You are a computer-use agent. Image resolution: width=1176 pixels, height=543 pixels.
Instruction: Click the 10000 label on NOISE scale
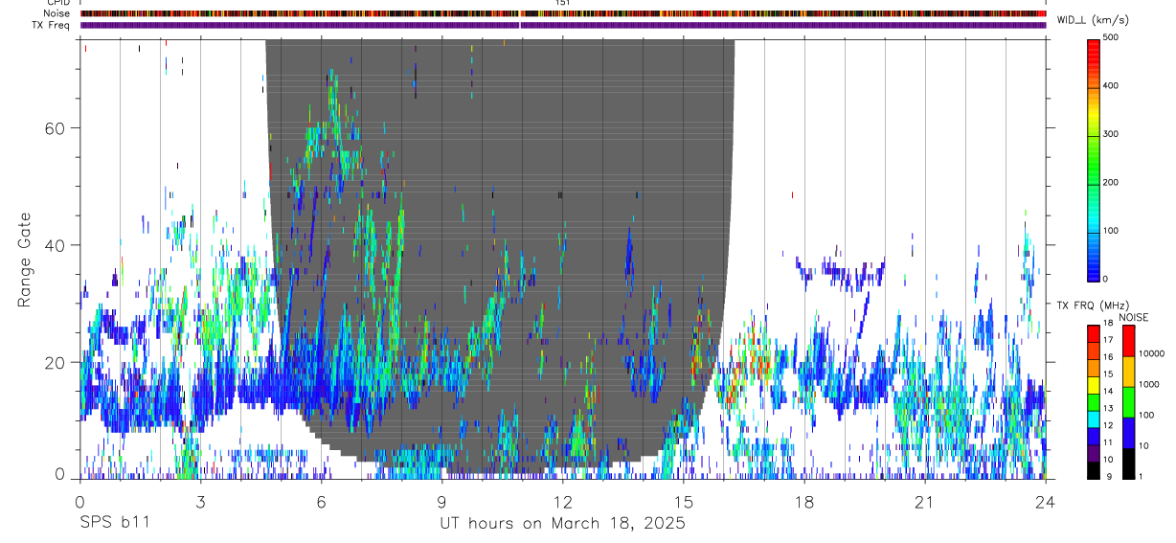coord(1152,353)
